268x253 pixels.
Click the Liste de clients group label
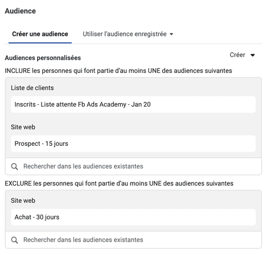[33, 88]
